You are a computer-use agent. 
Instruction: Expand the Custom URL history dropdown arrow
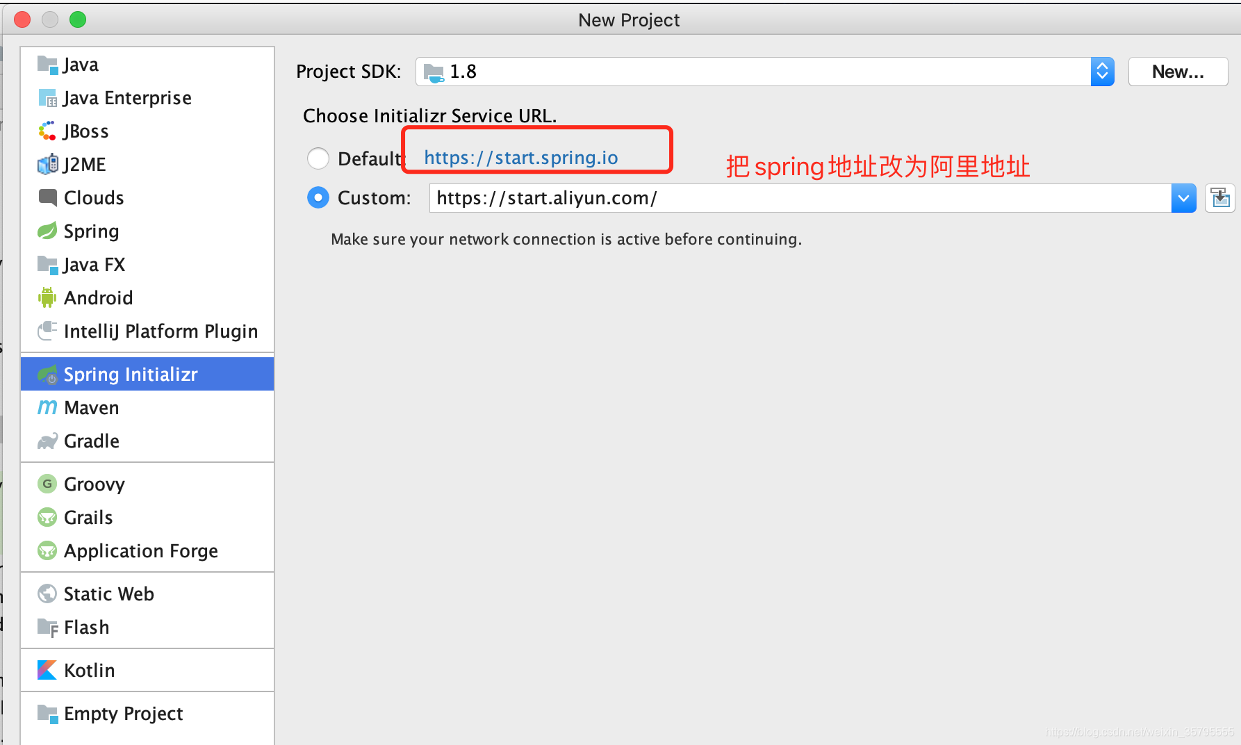1183,199
